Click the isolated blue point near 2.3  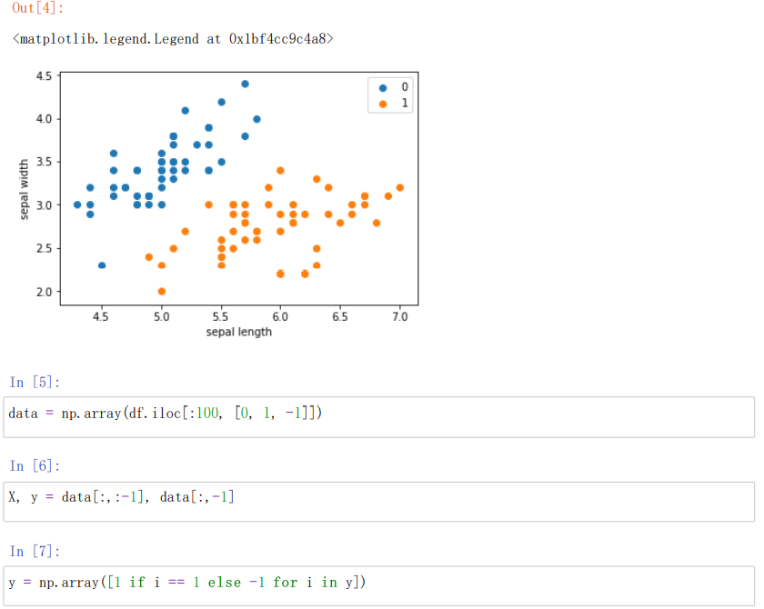coord(102,265)
